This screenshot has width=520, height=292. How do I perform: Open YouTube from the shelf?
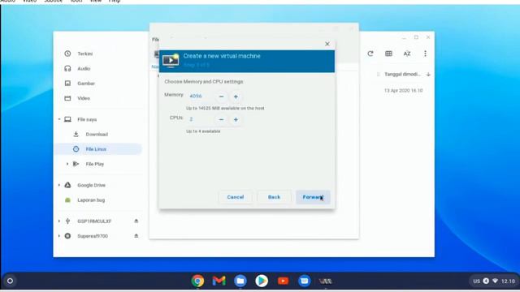[283, 281]
